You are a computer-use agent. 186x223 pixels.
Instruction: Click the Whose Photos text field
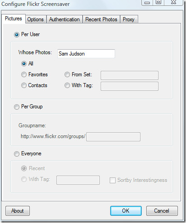pyautogui.click(x=86, y=54)
